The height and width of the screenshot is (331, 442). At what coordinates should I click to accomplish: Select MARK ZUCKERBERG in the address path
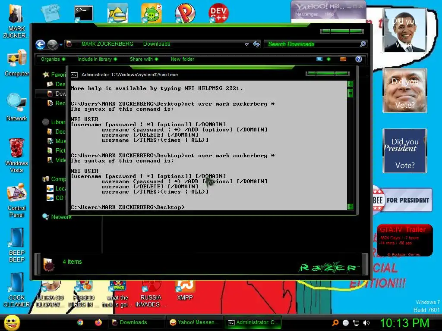tap(107, 44)
